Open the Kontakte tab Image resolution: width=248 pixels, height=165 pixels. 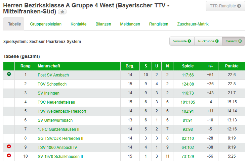[x=79, y=24]
